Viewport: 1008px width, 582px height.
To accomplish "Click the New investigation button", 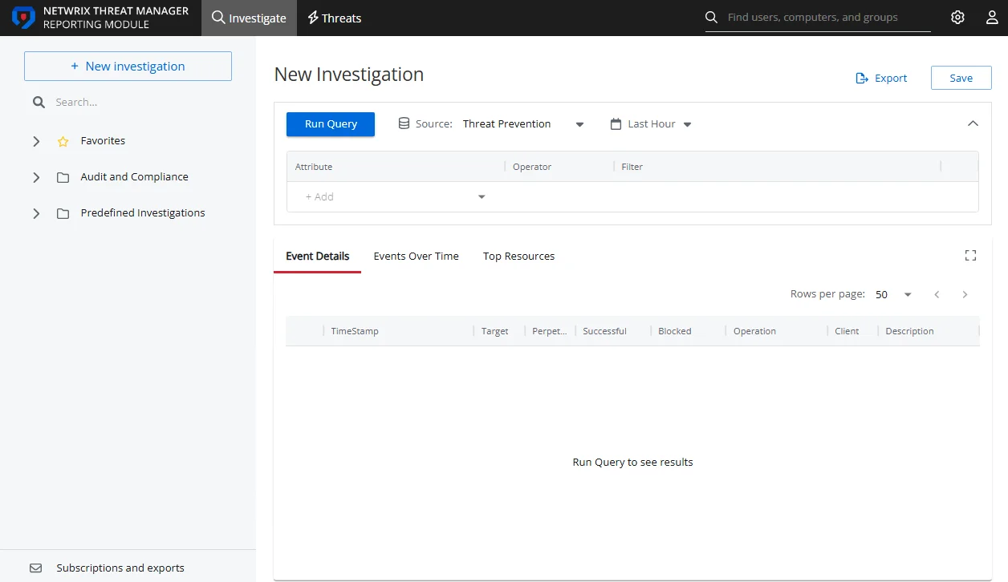I will click(x=128, y=67).
